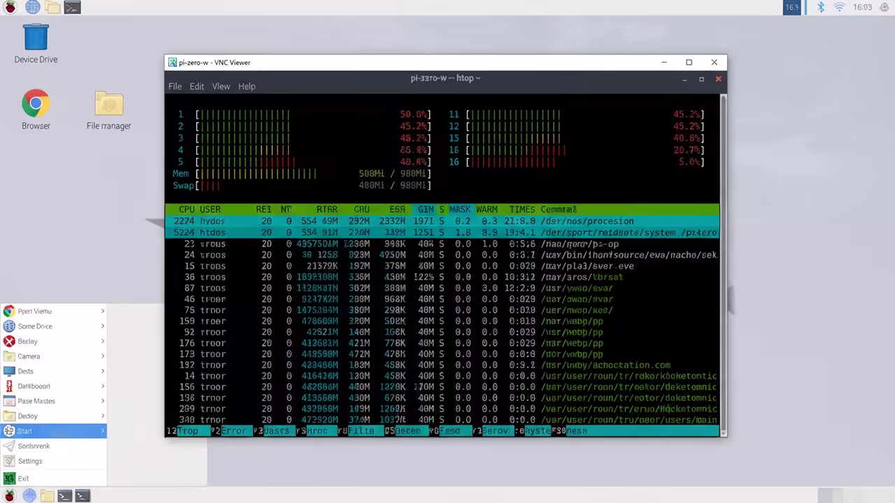Screen dimensions: 895x503
Task: Expand the Datkboeorl submenu arrow
Action: click(x=103, y=386)
